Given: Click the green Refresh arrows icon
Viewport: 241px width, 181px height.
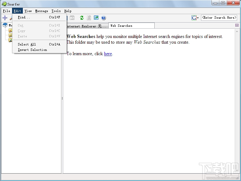Looking at the screenshot, I should [82, 18].
